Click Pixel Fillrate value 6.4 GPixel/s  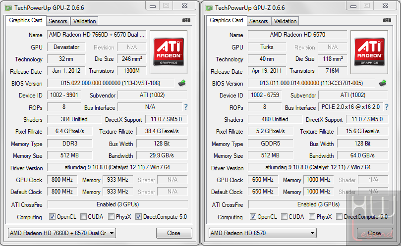[70, 131]
